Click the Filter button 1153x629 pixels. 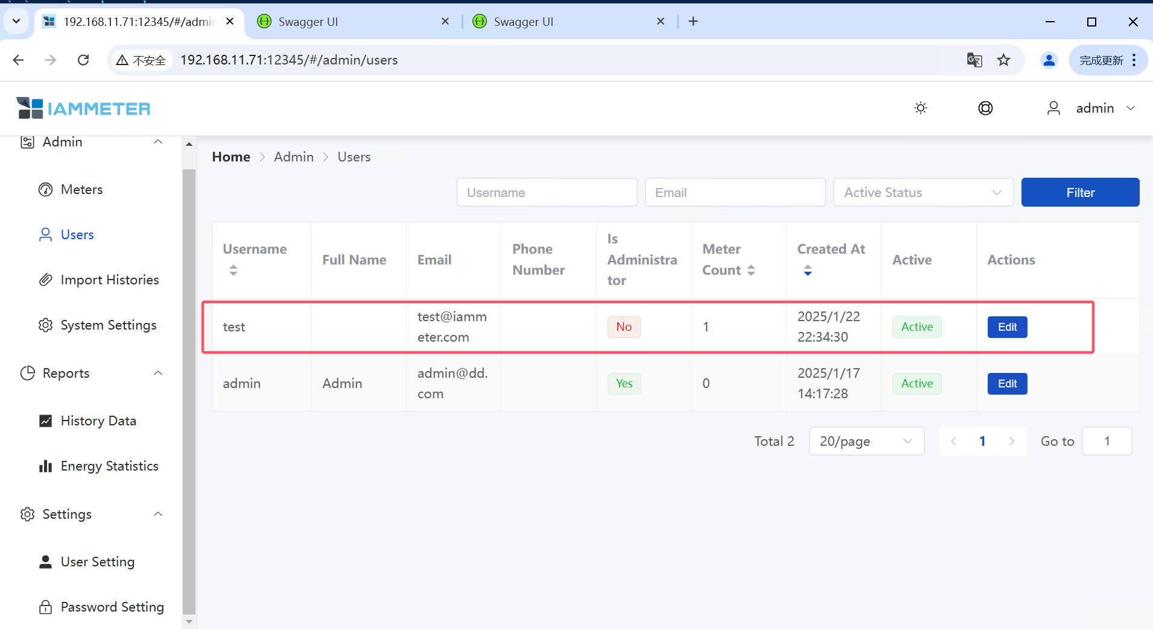pos(1080,193)
